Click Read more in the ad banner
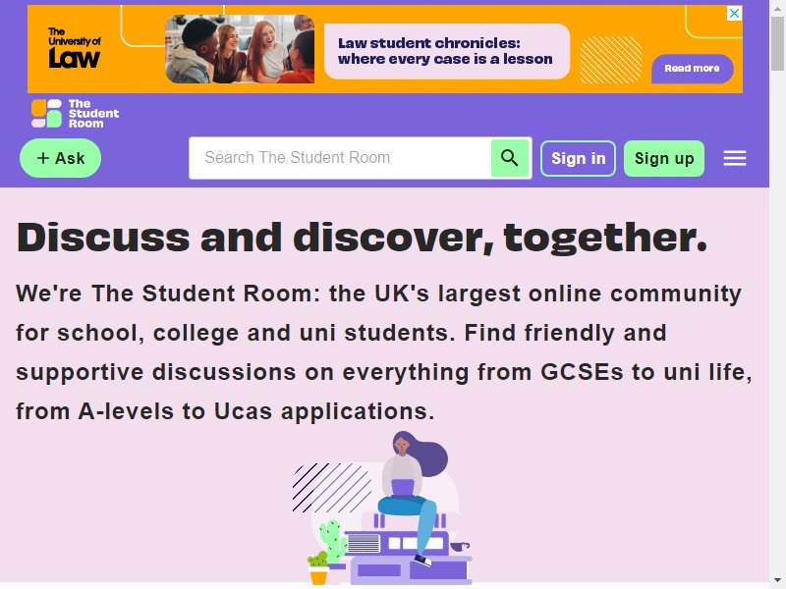The width and height of the screenshot is (786, 589). (x=693, y=69)
